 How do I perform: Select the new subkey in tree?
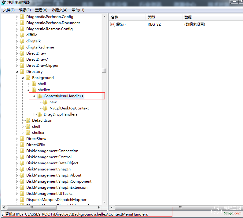pyautogui.click(x=53, y=102)
